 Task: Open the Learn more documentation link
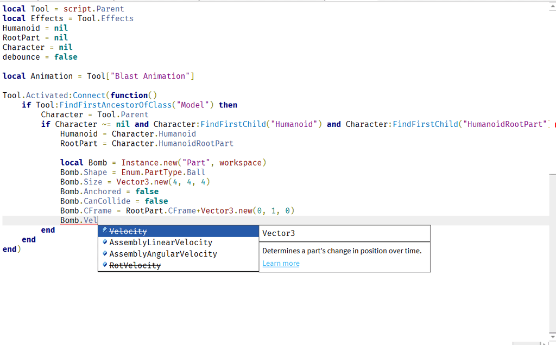coord(281,264)
